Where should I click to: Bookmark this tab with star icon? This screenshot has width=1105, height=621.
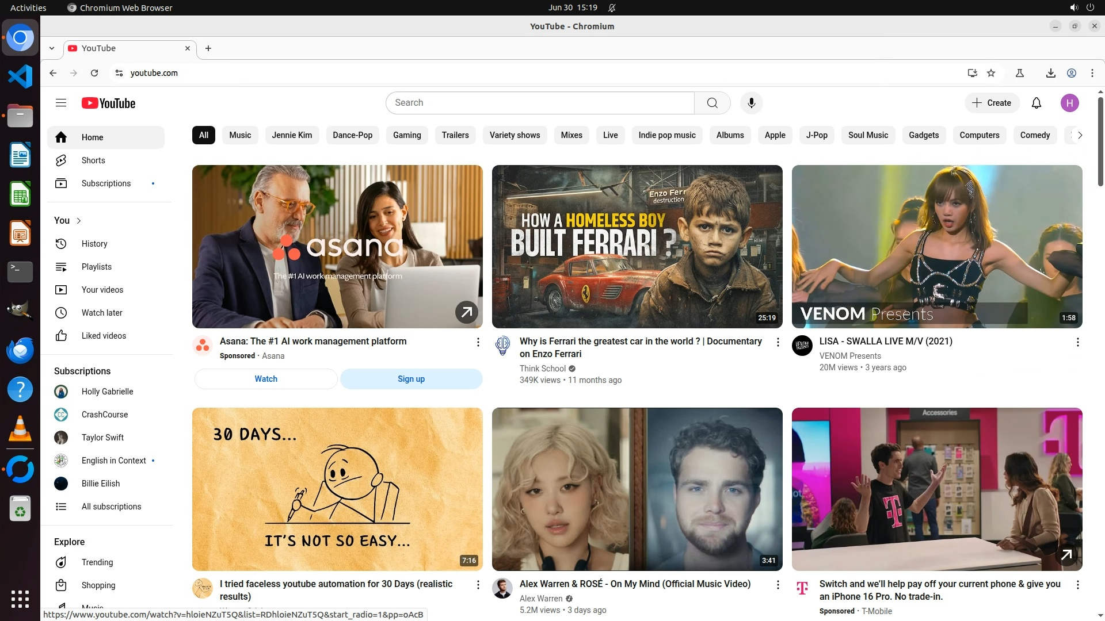point(991,73)
